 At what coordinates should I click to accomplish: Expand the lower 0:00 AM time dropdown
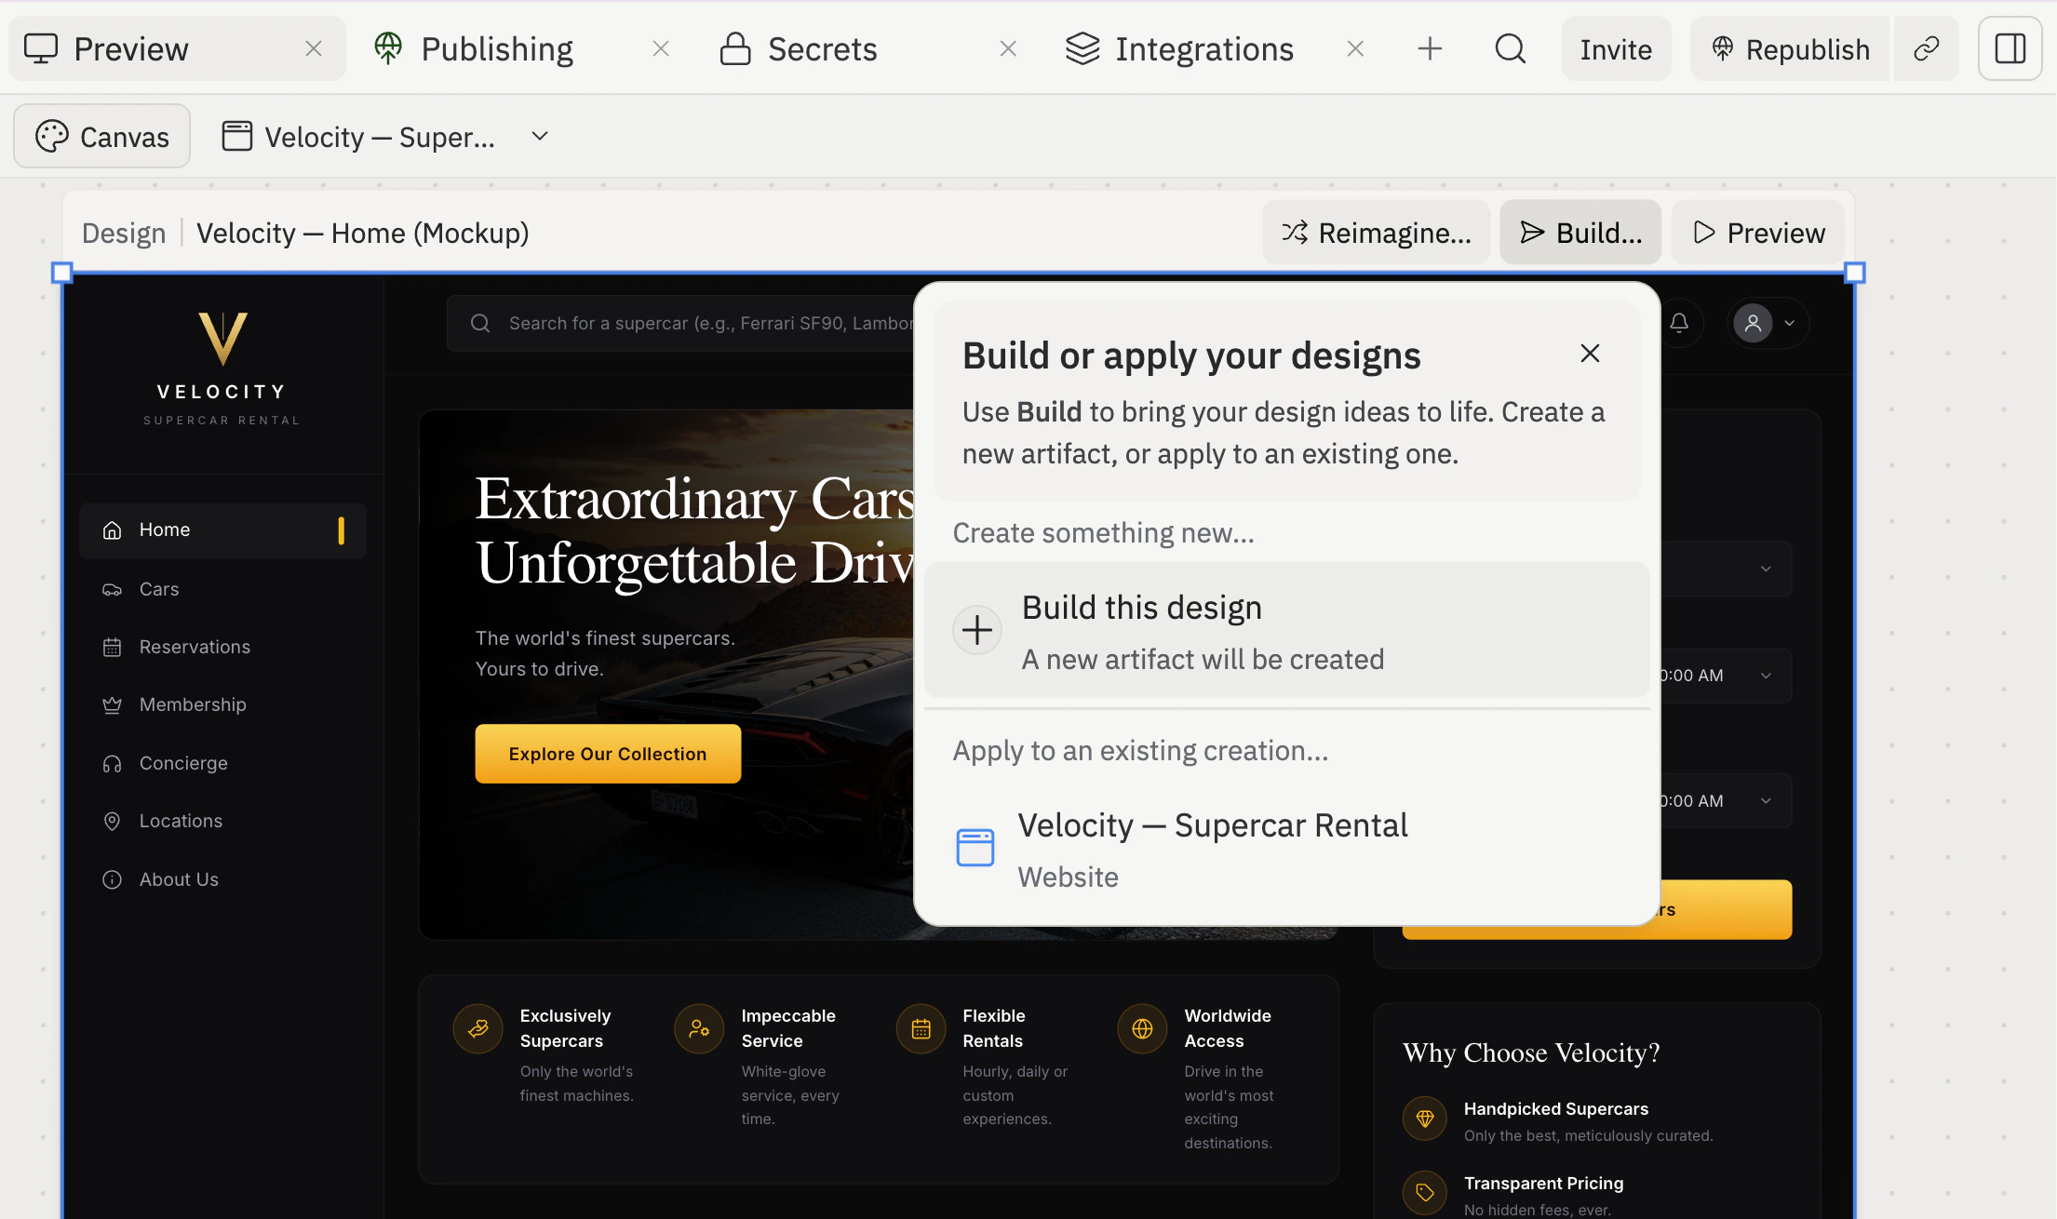pos(1766,801)
